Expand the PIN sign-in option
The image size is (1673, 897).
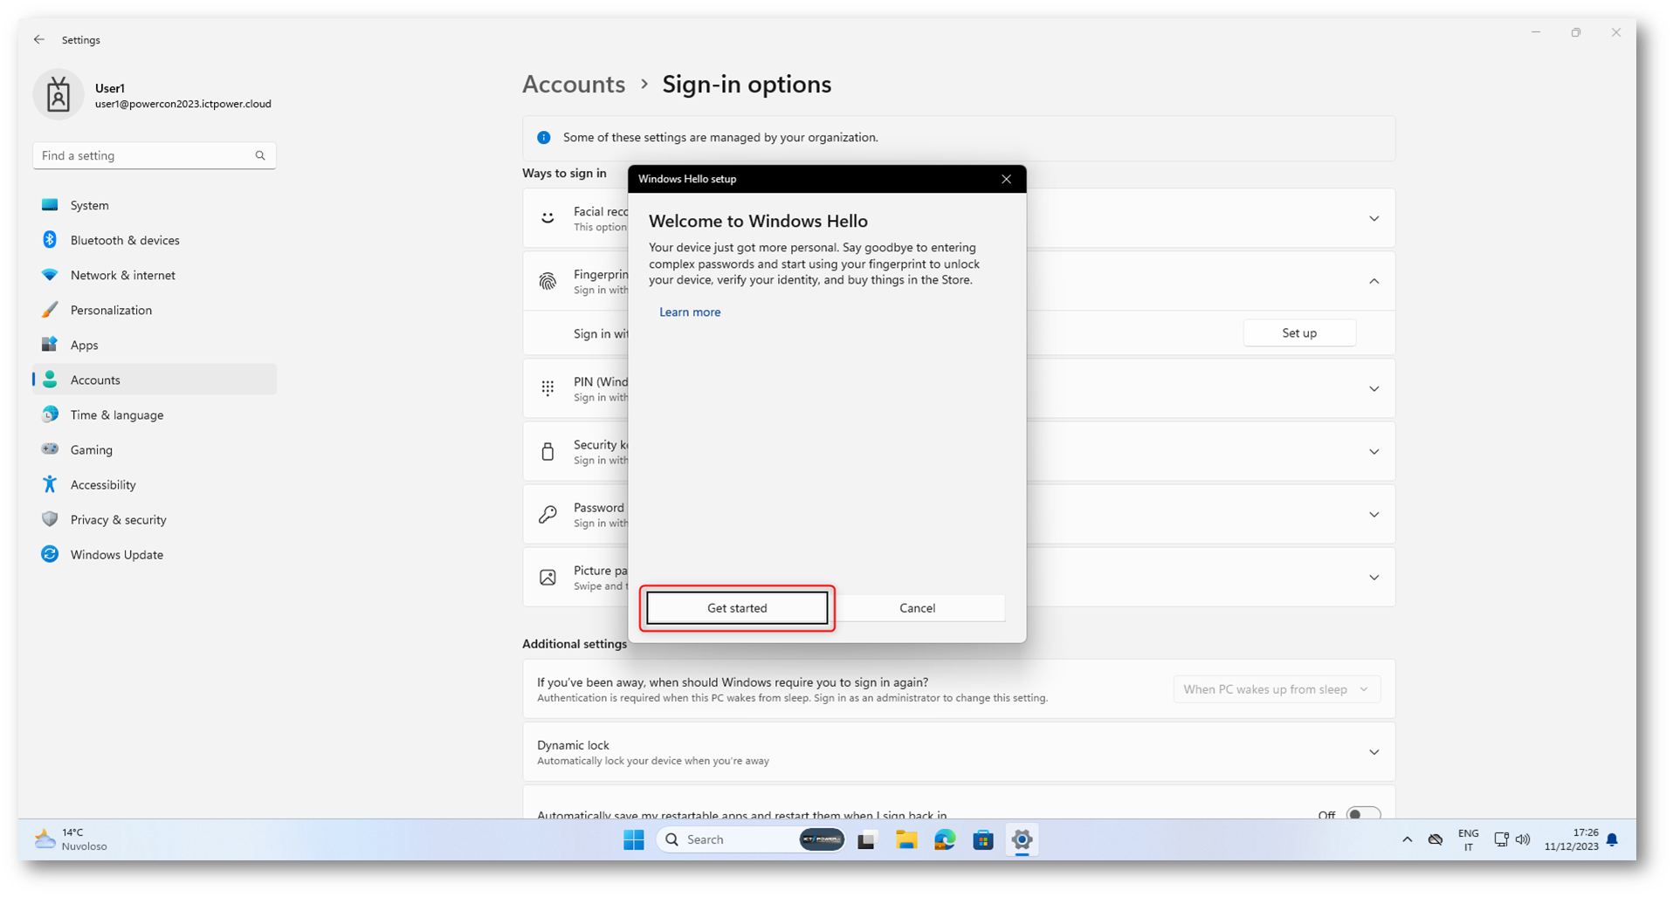coord(1374,389)
